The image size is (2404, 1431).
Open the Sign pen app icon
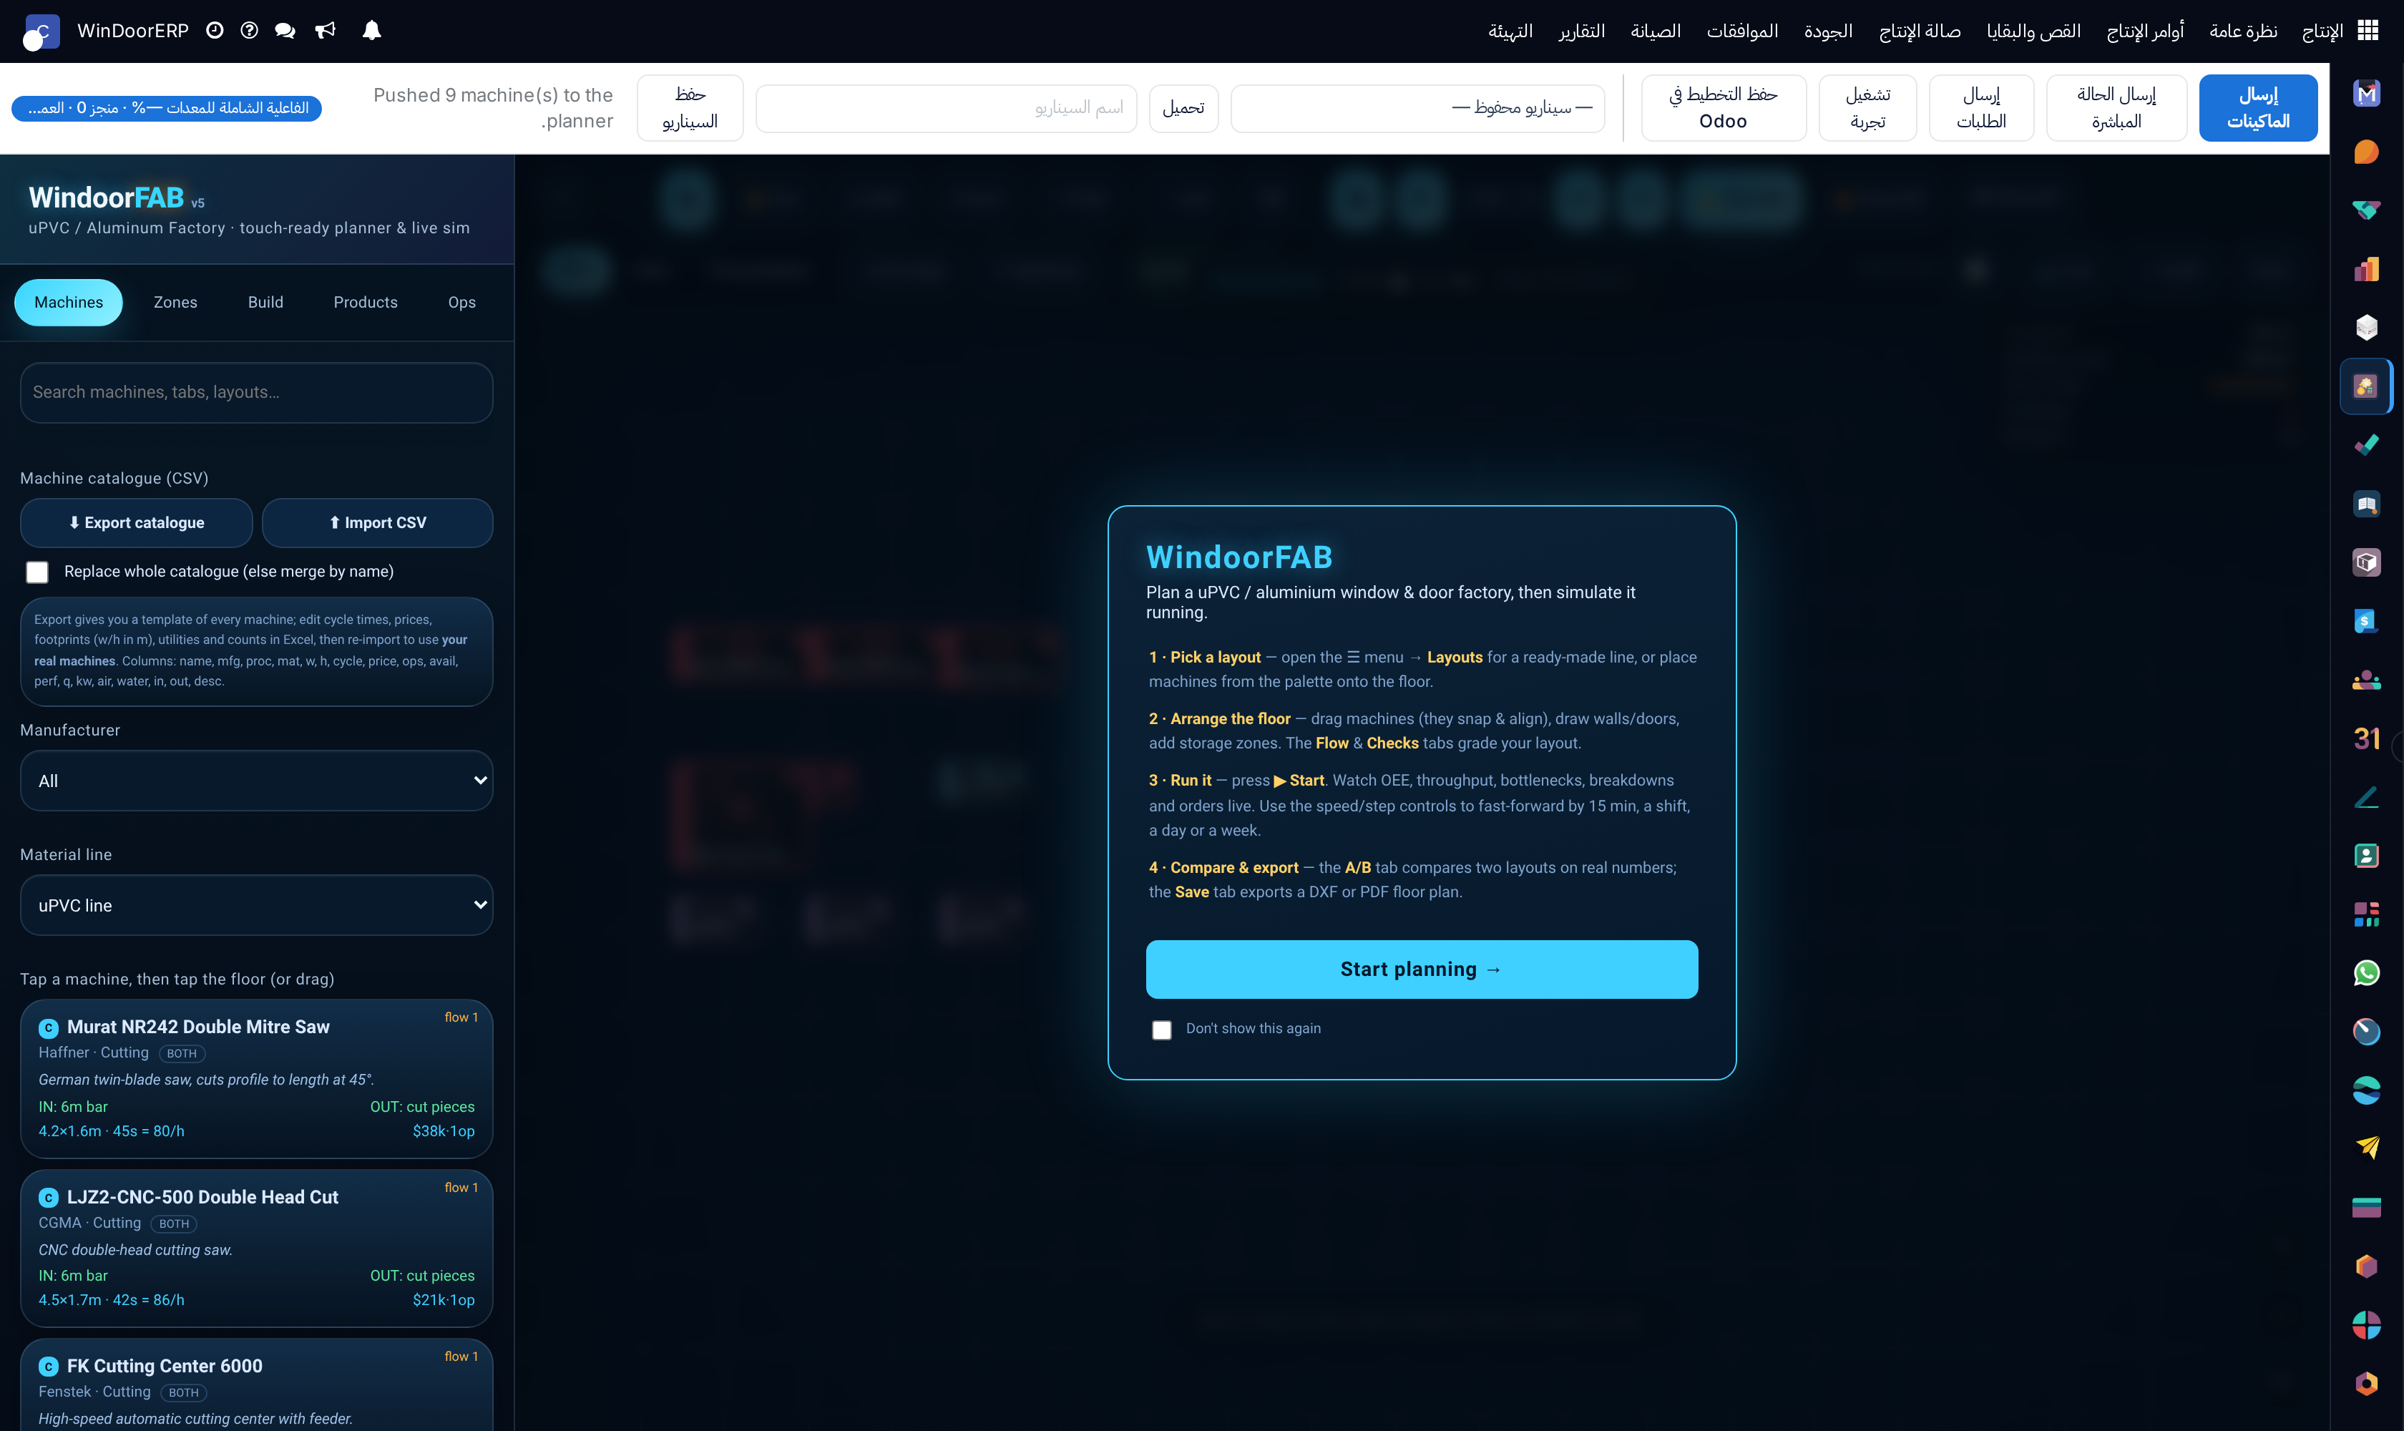click(2366, 796)
